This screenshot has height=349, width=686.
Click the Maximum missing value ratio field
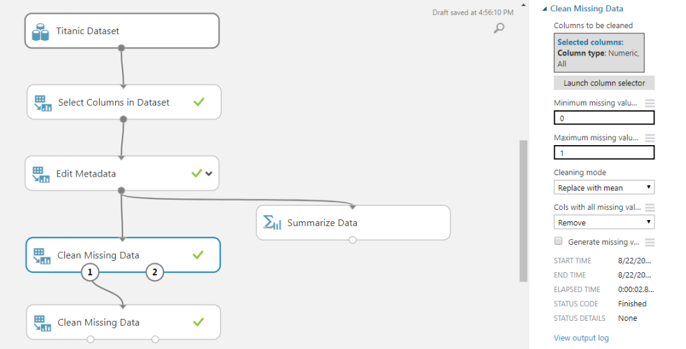click(x=604, y=153)
